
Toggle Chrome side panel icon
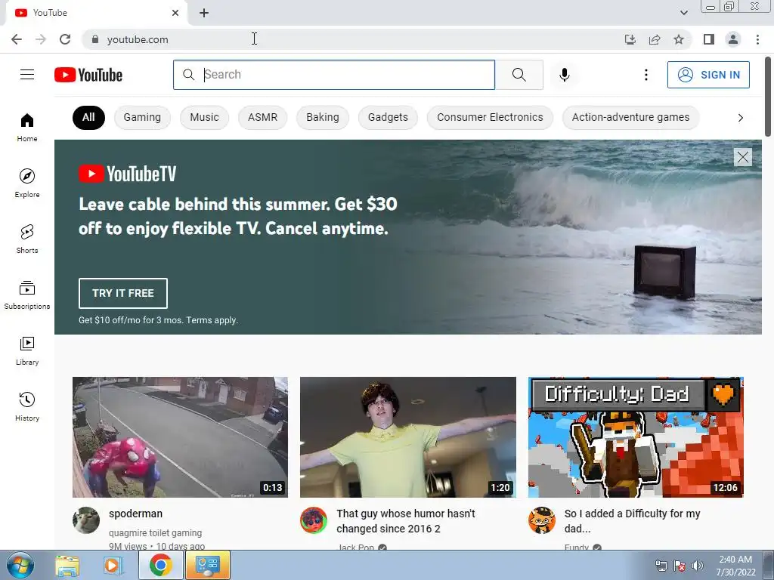click(709, 39)
